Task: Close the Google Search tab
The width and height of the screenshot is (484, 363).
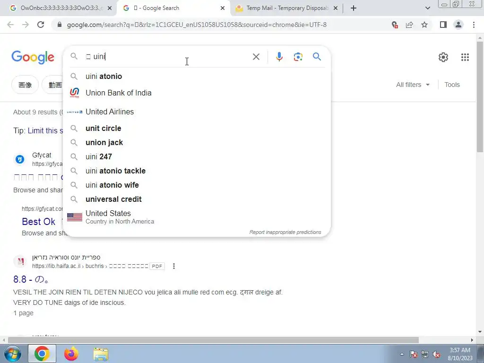Action: point(223,8)
